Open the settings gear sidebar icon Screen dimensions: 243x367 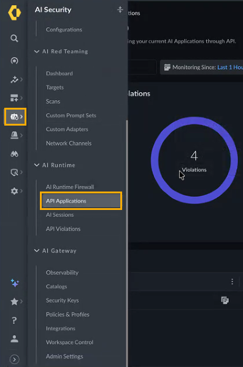click(14, 191)
